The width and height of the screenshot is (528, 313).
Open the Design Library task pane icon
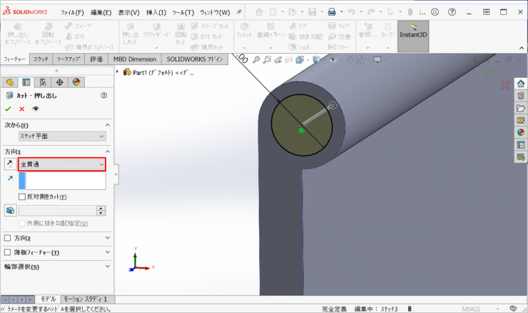[520, 96]
